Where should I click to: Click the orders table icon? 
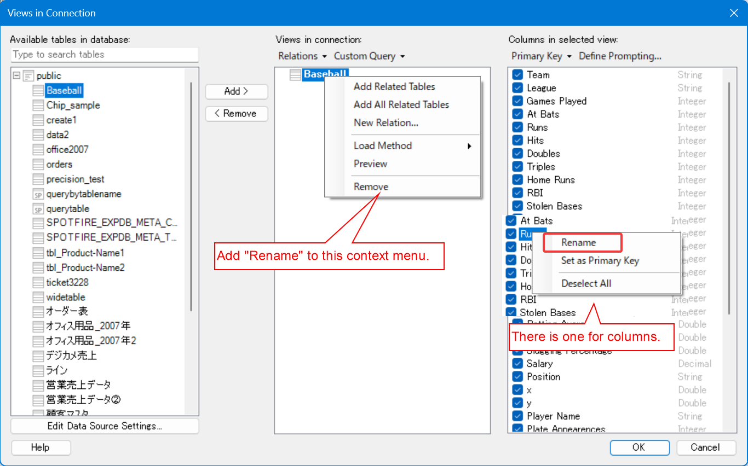[38, 165]
